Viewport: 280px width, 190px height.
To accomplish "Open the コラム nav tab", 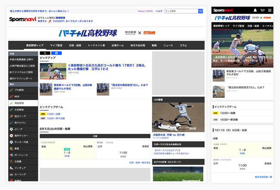I will (x=183, y=46).
